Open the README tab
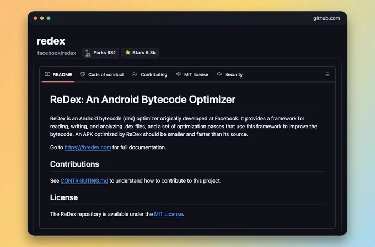The width and height of the screenshot is (375, 247). coord(58,75)
